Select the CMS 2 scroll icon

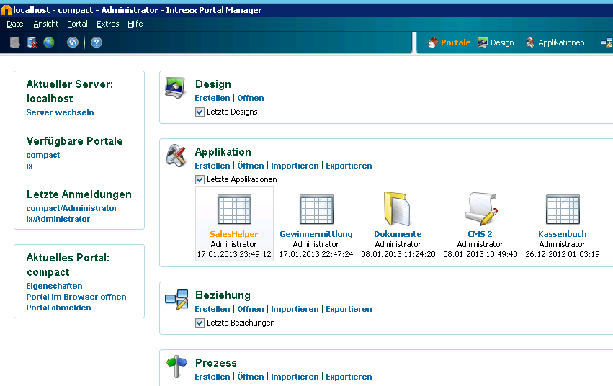point(481,209)
